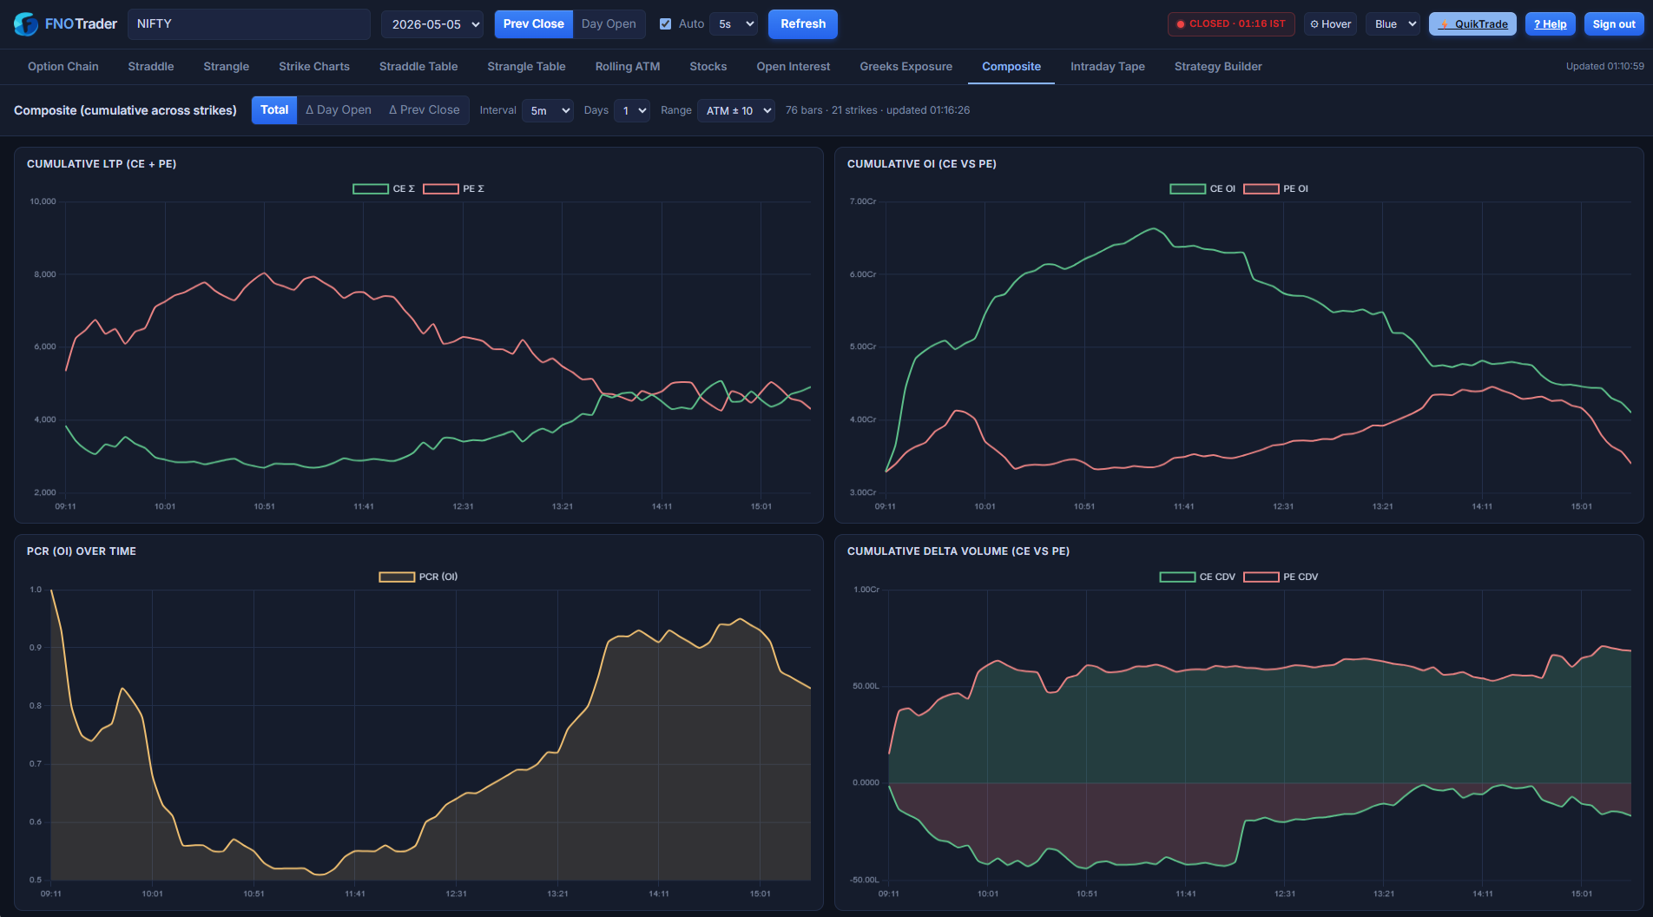This screenshot has width=1653, height=917.
Task: Click the Composite (cumulative across strikes) heading
Action: (x=125, y=110)
